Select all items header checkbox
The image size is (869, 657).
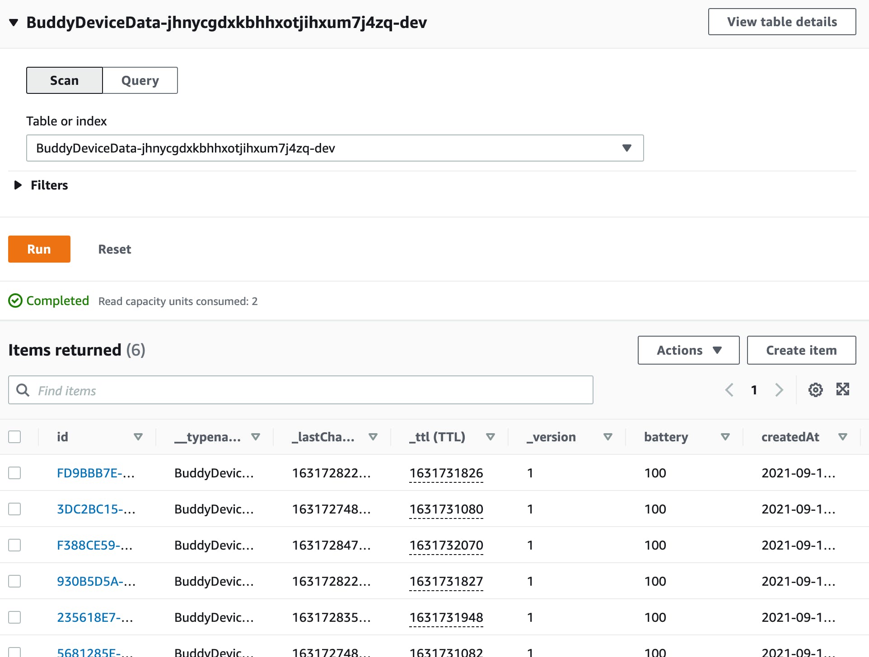(x=14, y=437)
